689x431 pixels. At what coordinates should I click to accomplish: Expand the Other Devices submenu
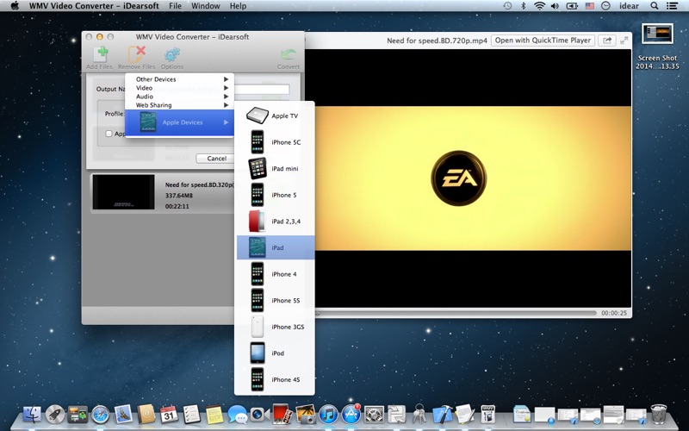[179, 79]
